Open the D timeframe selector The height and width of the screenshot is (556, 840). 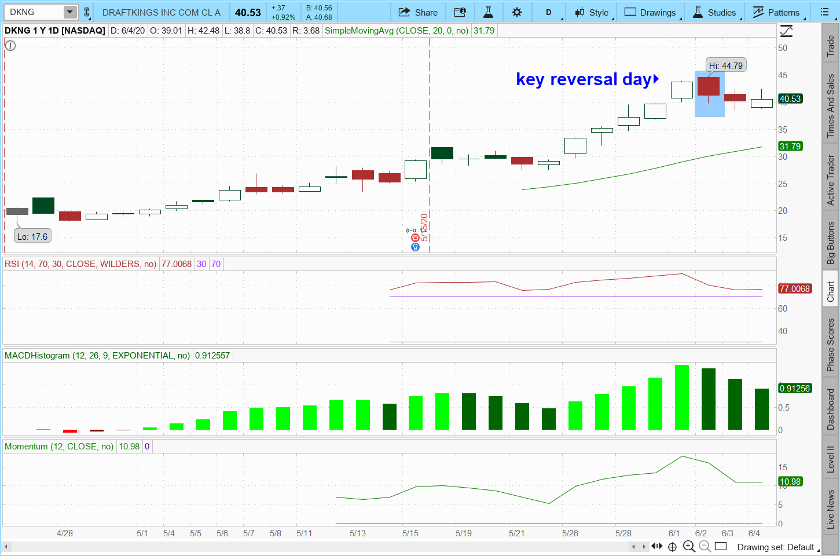[549, 12]
